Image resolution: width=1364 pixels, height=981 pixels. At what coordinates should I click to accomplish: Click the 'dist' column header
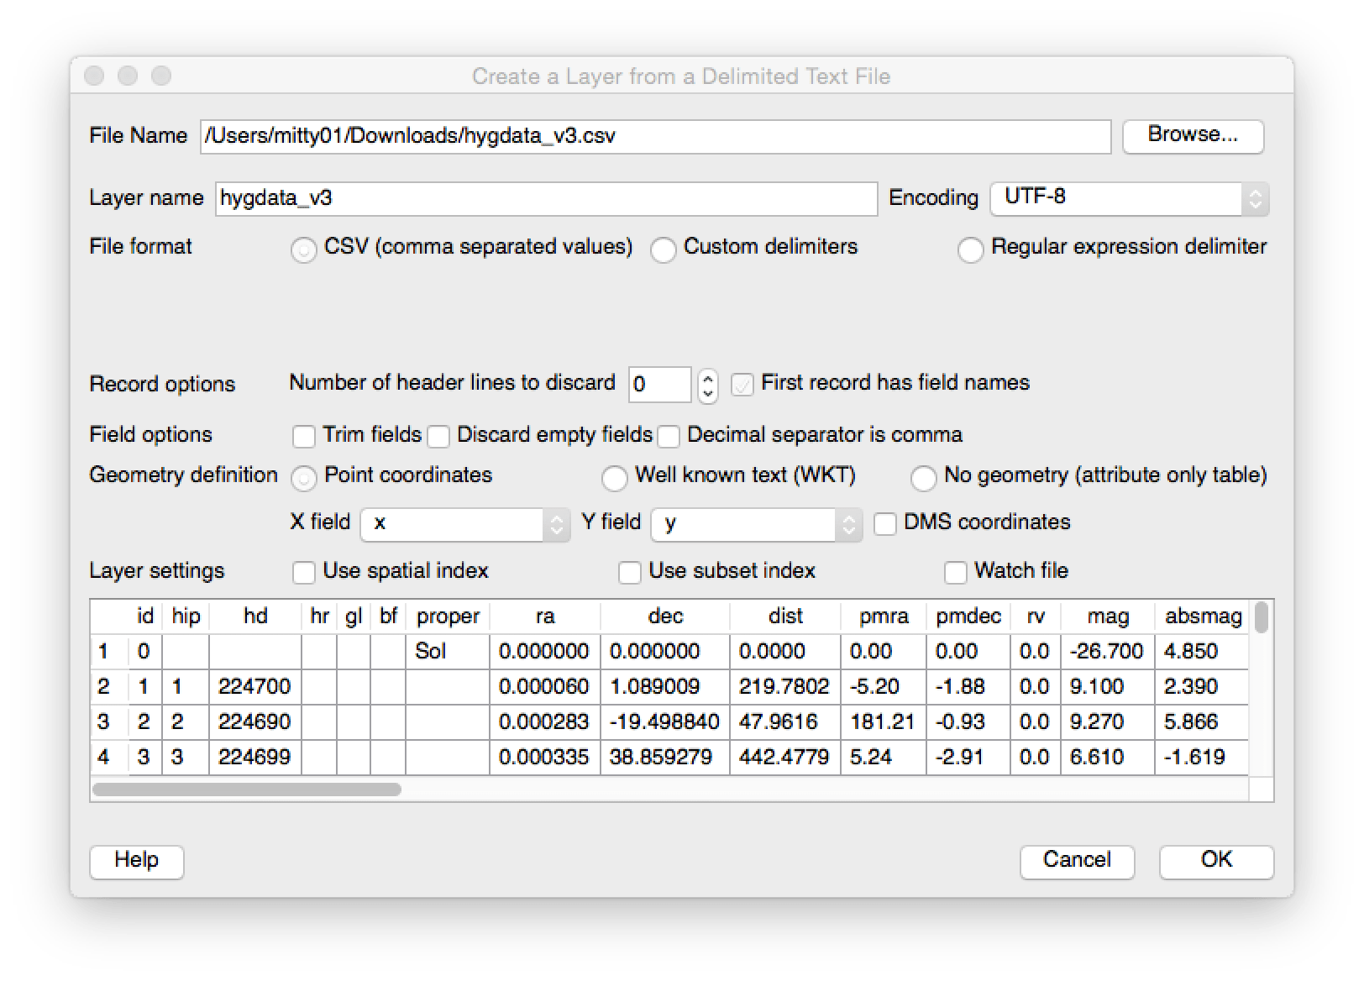[x=785, y=616]
